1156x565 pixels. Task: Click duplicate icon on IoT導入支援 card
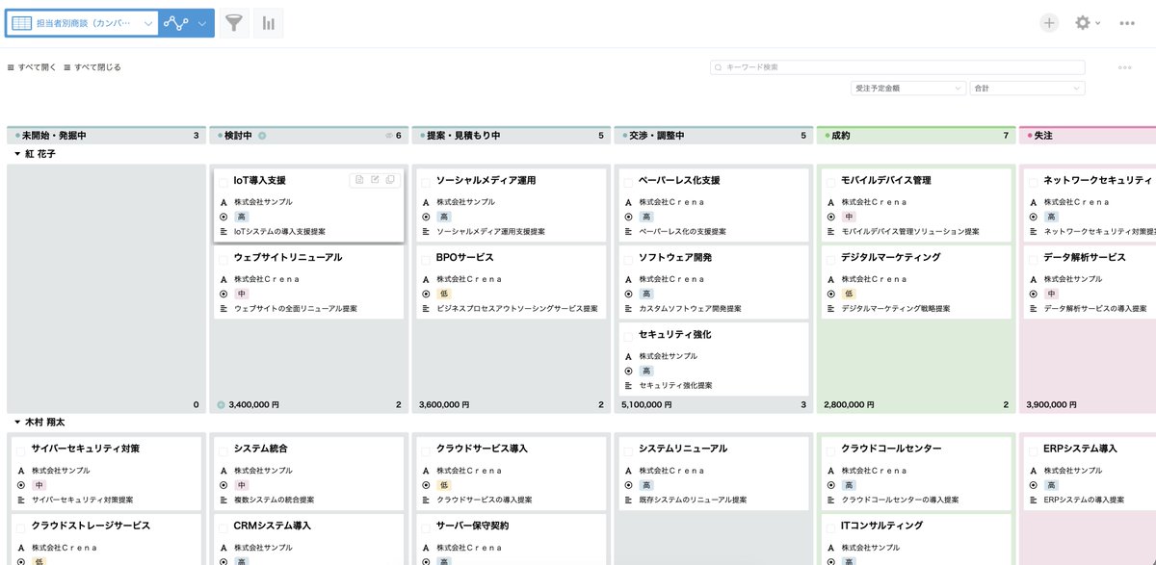pyautogui.click(x=390, y=180)
